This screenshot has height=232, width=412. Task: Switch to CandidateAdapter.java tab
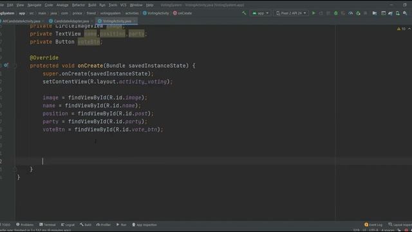point(71,21)
